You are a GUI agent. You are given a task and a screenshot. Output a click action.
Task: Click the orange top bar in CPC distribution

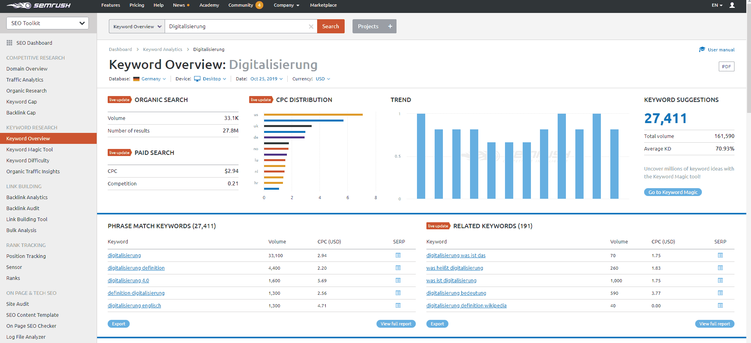click(313, 114)
